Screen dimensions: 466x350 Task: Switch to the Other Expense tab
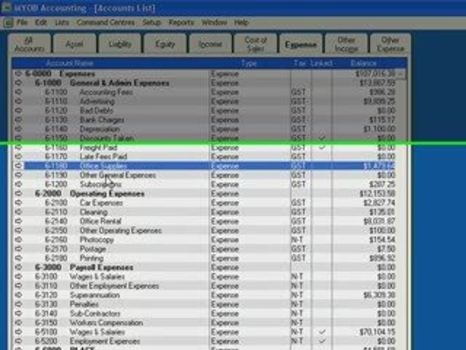coord(390,44)
